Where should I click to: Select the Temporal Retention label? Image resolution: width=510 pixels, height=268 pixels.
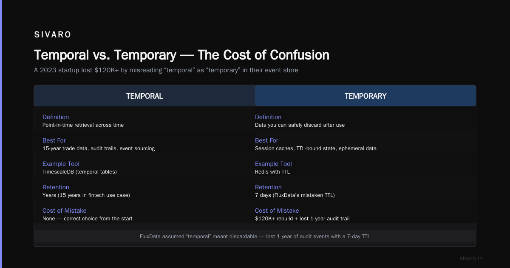[x=56, y=187]
